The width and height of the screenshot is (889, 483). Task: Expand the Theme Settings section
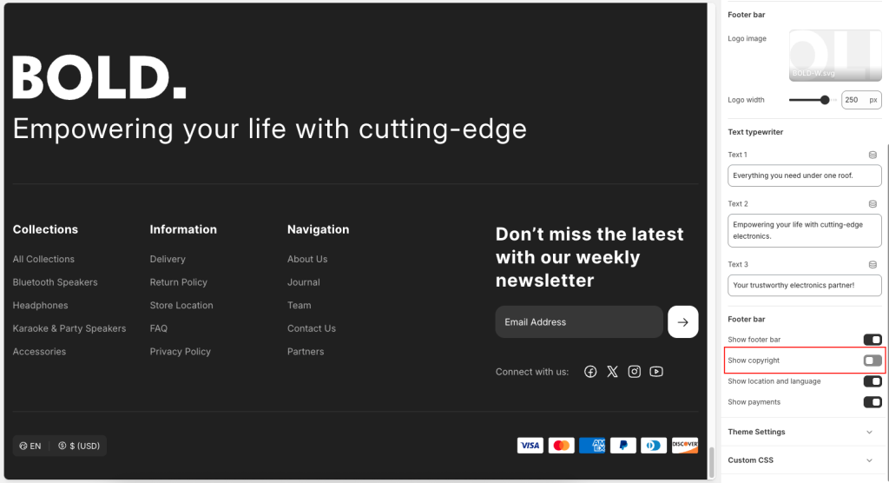point(800,432)
